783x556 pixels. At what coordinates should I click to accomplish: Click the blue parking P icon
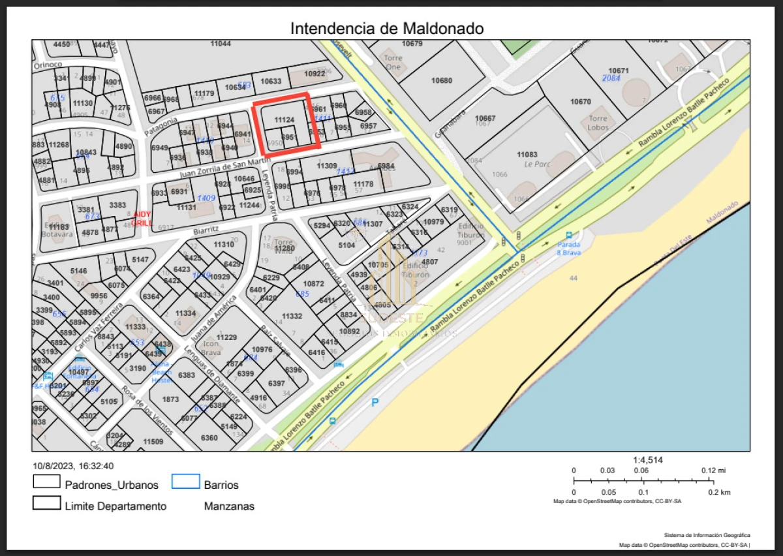pos(375,403)
